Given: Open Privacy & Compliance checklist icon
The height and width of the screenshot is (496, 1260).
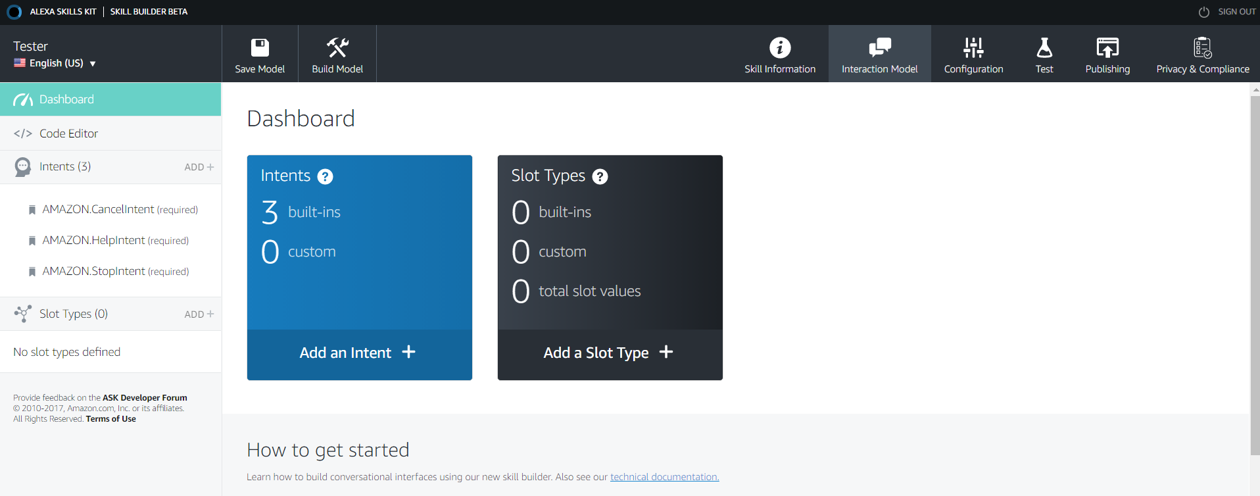Looking at the screenshot, I should pos(1202,47).
